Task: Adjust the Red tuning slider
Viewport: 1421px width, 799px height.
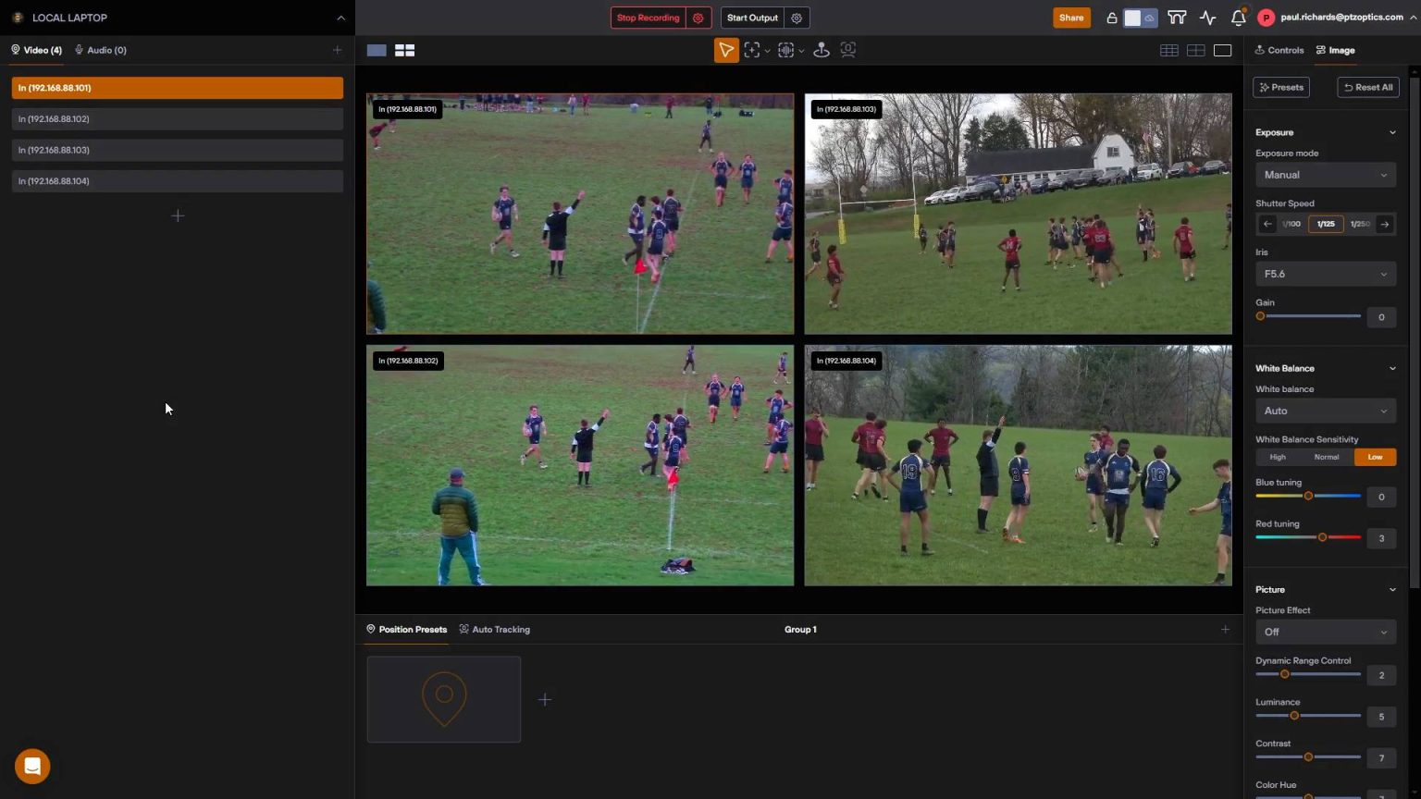Action: pyautogui.click(x=1308, y=537)
